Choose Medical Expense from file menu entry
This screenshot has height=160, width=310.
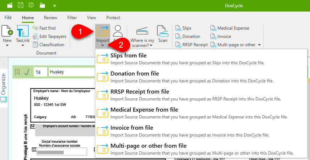[x=202, y=113]
